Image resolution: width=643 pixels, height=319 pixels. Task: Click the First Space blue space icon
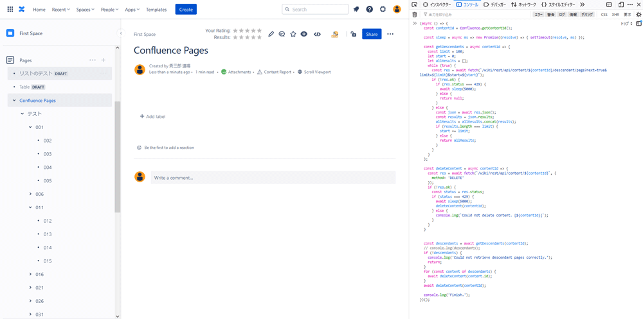click(10, 33)
